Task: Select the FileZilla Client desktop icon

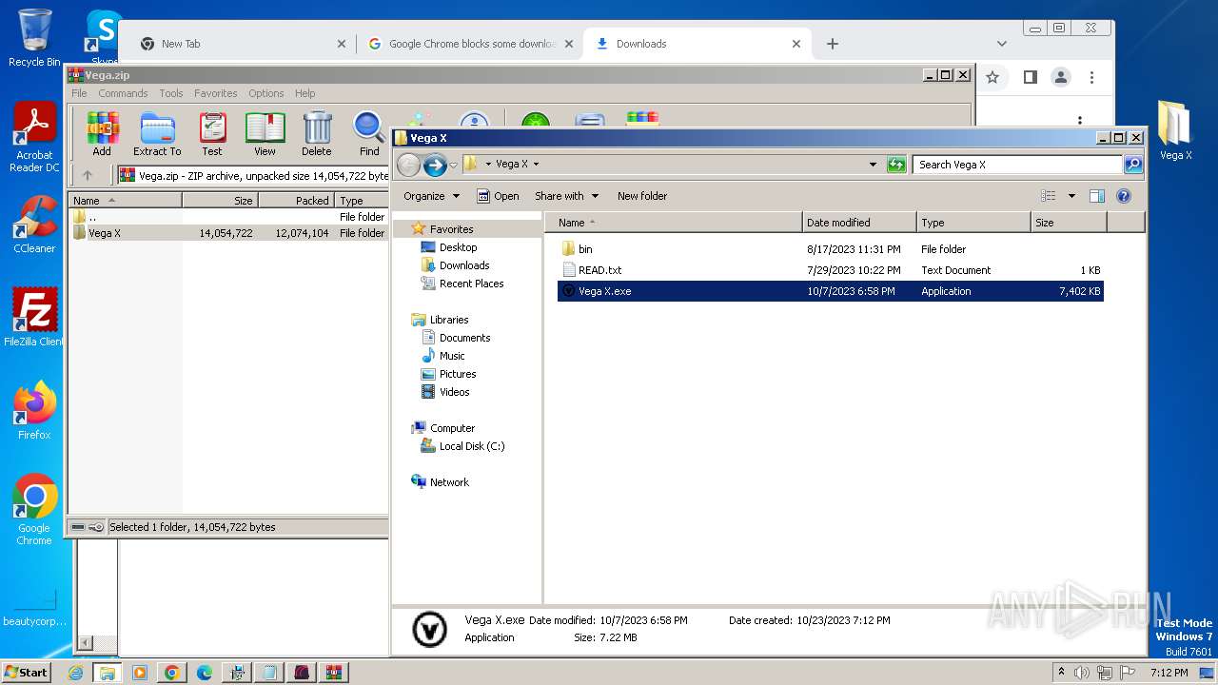Action: (34, 318)
